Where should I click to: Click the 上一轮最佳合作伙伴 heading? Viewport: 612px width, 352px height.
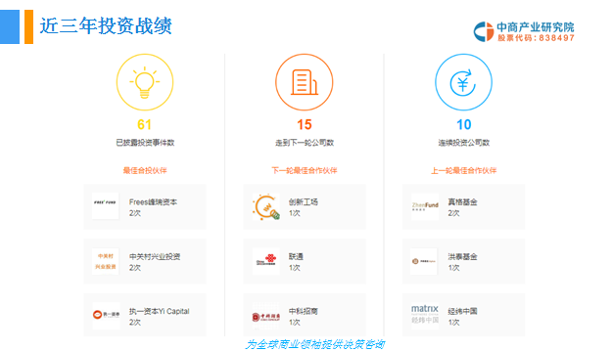point(464,170)
